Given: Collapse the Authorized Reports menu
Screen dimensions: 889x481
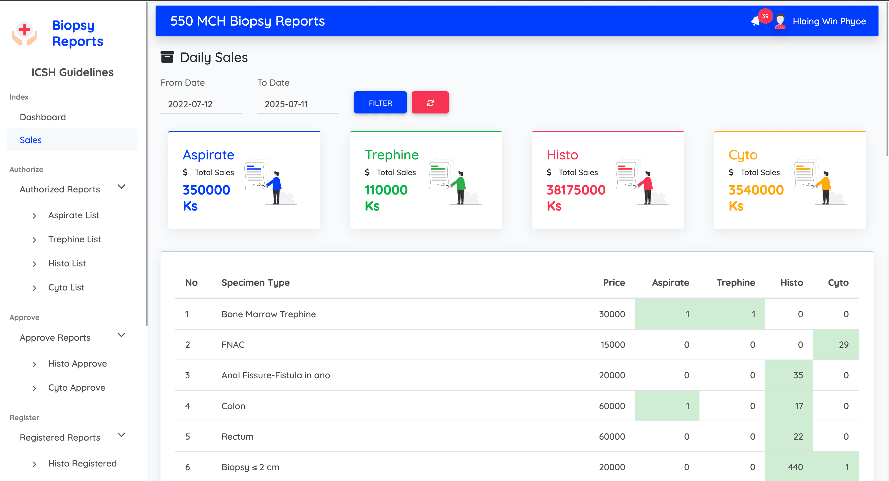Looking at the screenshot, I should click(x=121, y=187).
